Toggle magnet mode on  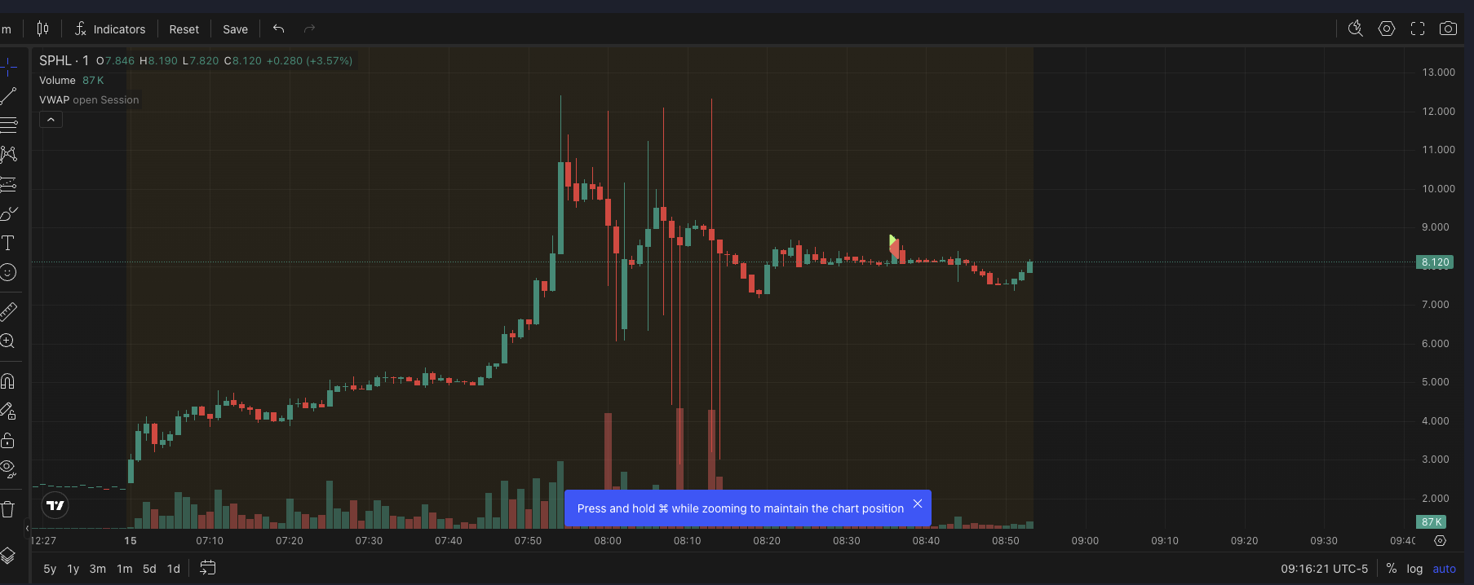click(x=8, y=381)
